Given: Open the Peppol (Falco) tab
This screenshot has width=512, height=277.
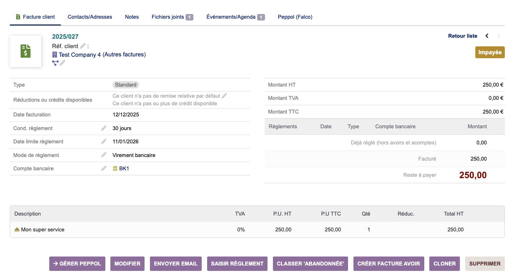Looking at the screenshot, I should click(295, 17).
